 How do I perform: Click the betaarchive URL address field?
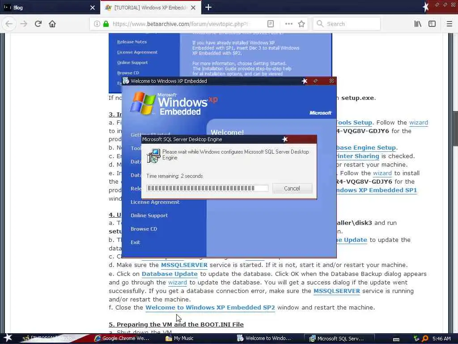point(181,24)
